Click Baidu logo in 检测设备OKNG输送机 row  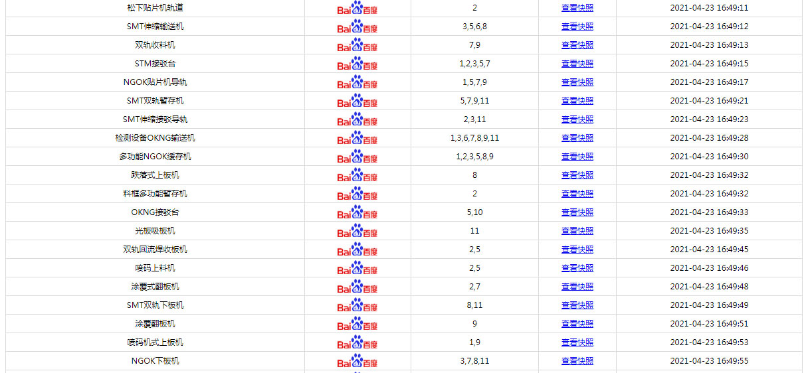click(x=357, y=139)
